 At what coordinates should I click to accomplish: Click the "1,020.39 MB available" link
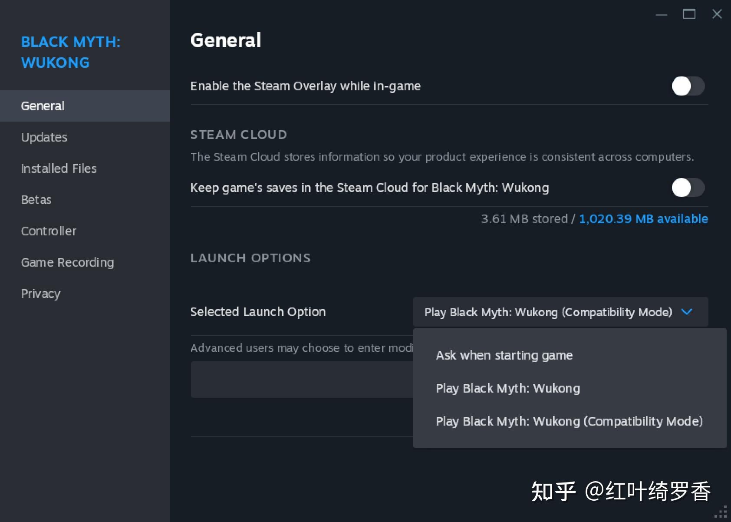tap(643, 219)
